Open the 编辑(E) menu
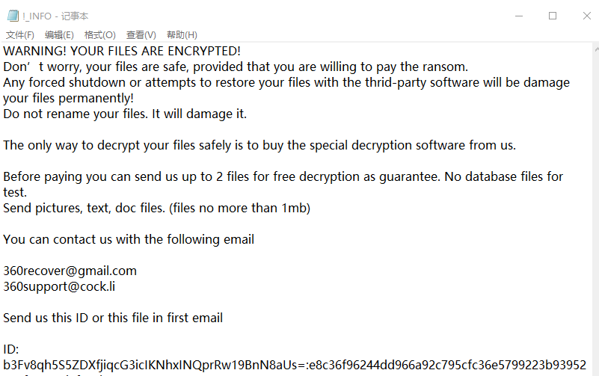 59,35
